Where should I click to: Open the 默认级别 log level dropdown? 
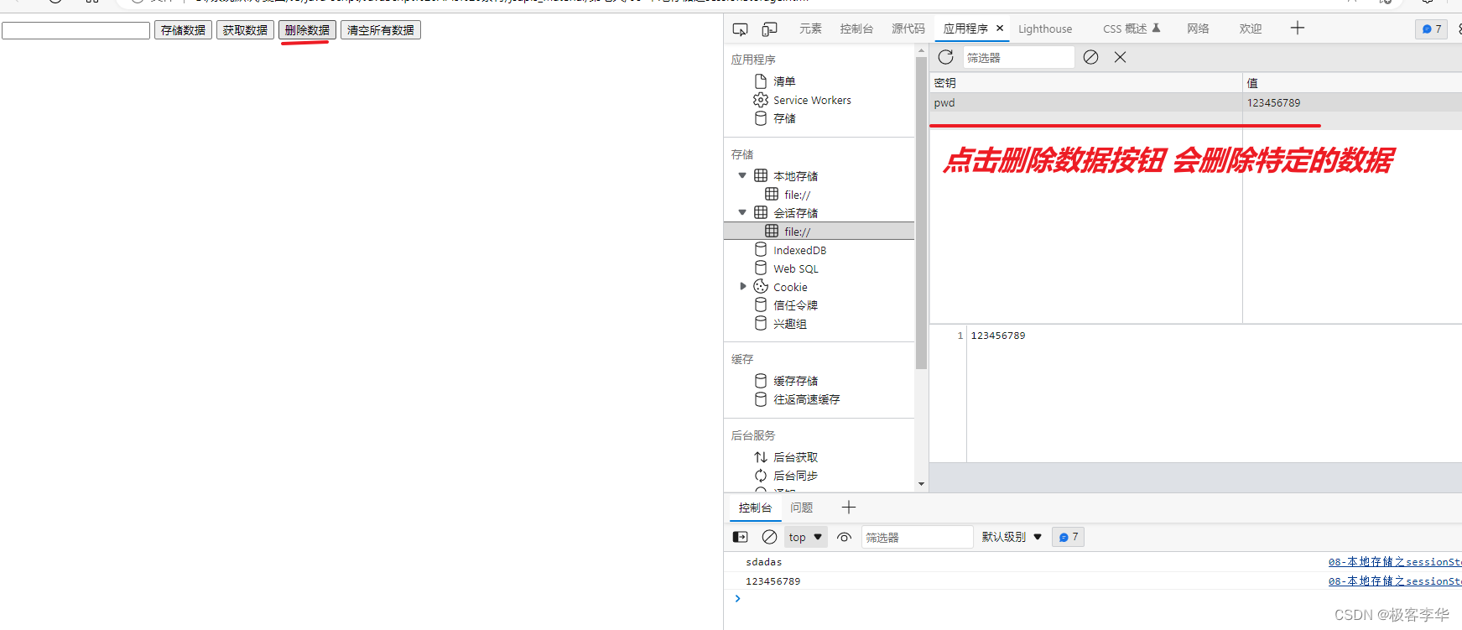pyautogui.click(x=1012, y=537)
